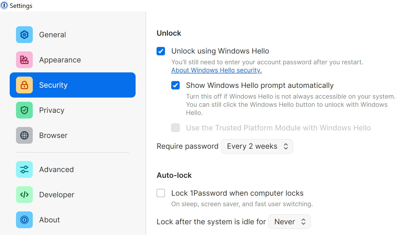Image resolution: width=396 pixels, height=235 pixels.
Task: Click the Privacy shield icon
Action: 24,110
